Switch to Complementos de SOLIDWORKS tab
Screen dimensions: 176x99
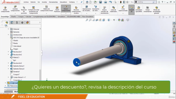[44, 16]
